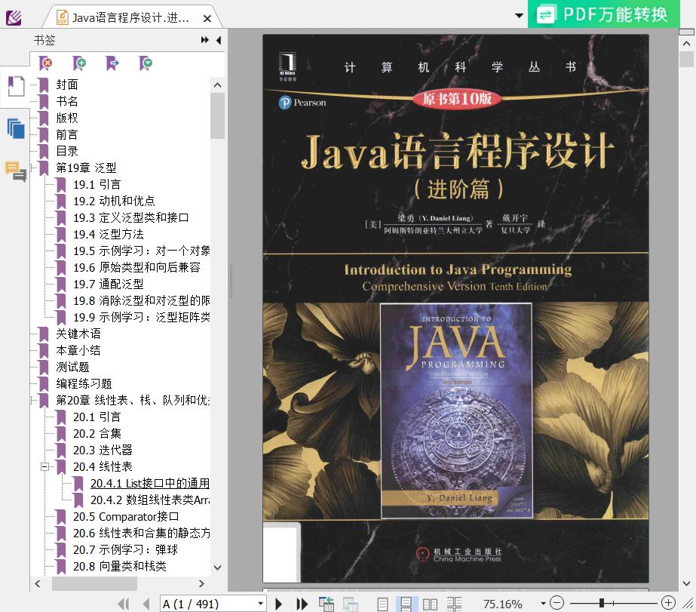Close the Java语言程序设计 document tab

coord(207,19)
